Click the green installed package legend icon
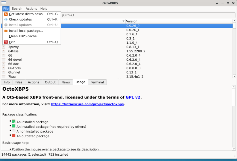This screenshot has width=237, height=161. click(x=14, y=121)
